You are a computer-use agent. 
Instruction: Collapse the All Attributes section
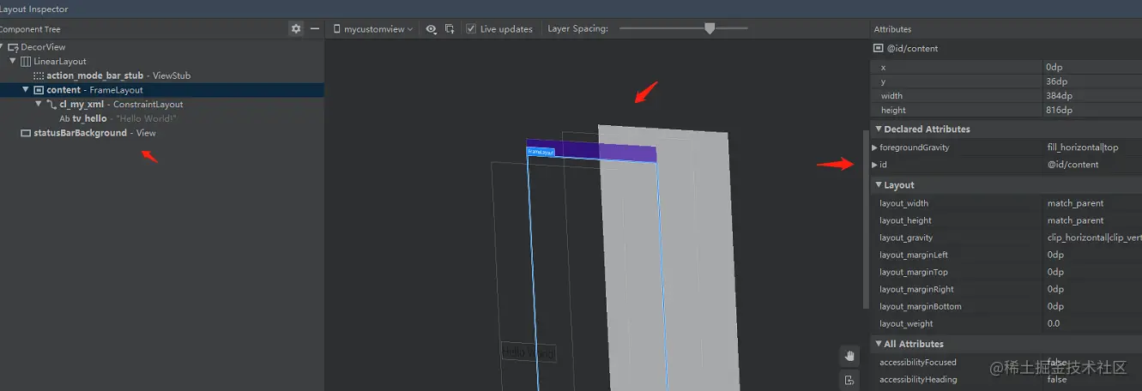click(878, 344)
